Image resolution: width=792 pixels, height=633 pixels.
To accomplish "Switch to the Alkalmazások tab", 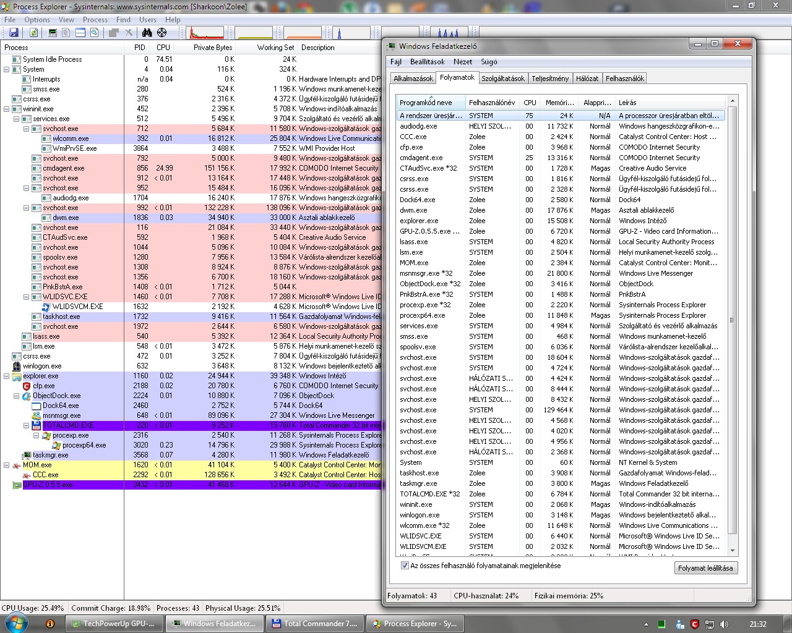I will click(x=413, y=79).
